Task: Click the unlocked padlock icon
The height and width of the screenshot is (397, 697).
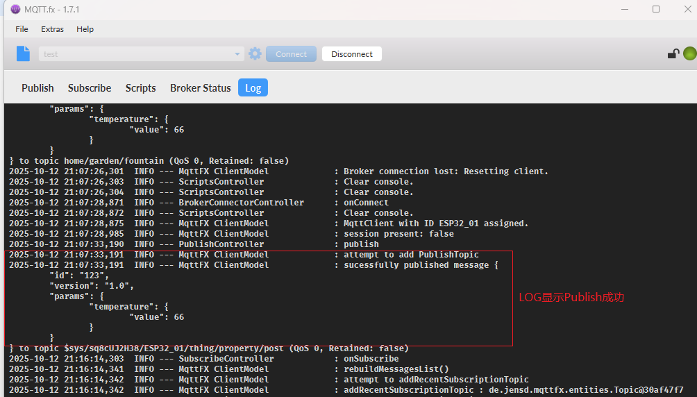Action: (673, 54)
